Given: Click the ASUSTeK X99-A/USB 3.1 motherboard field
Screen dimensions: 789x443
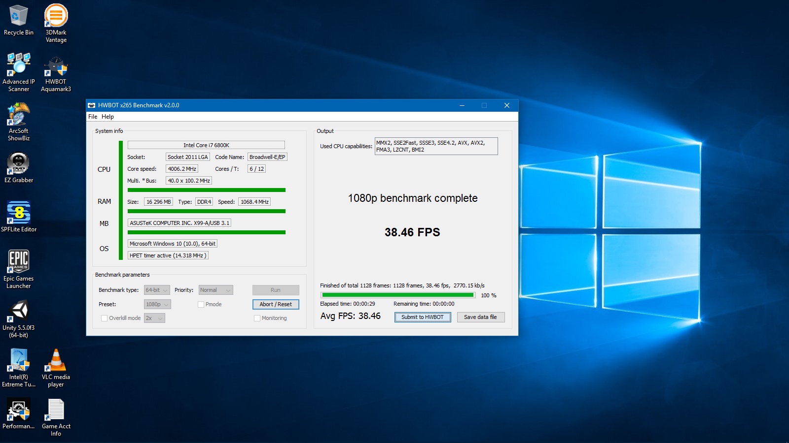Looking at the screenshot, I should click(x=179, y=223).
